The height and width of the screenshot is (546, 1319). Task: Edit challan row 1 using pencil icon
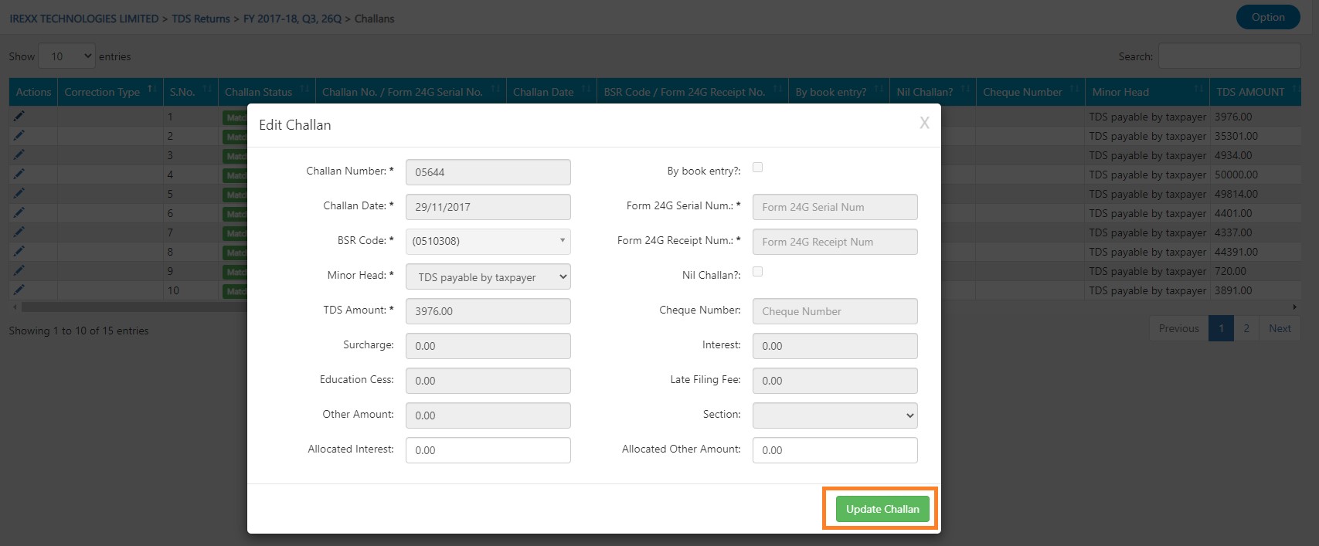pos(19,117)
